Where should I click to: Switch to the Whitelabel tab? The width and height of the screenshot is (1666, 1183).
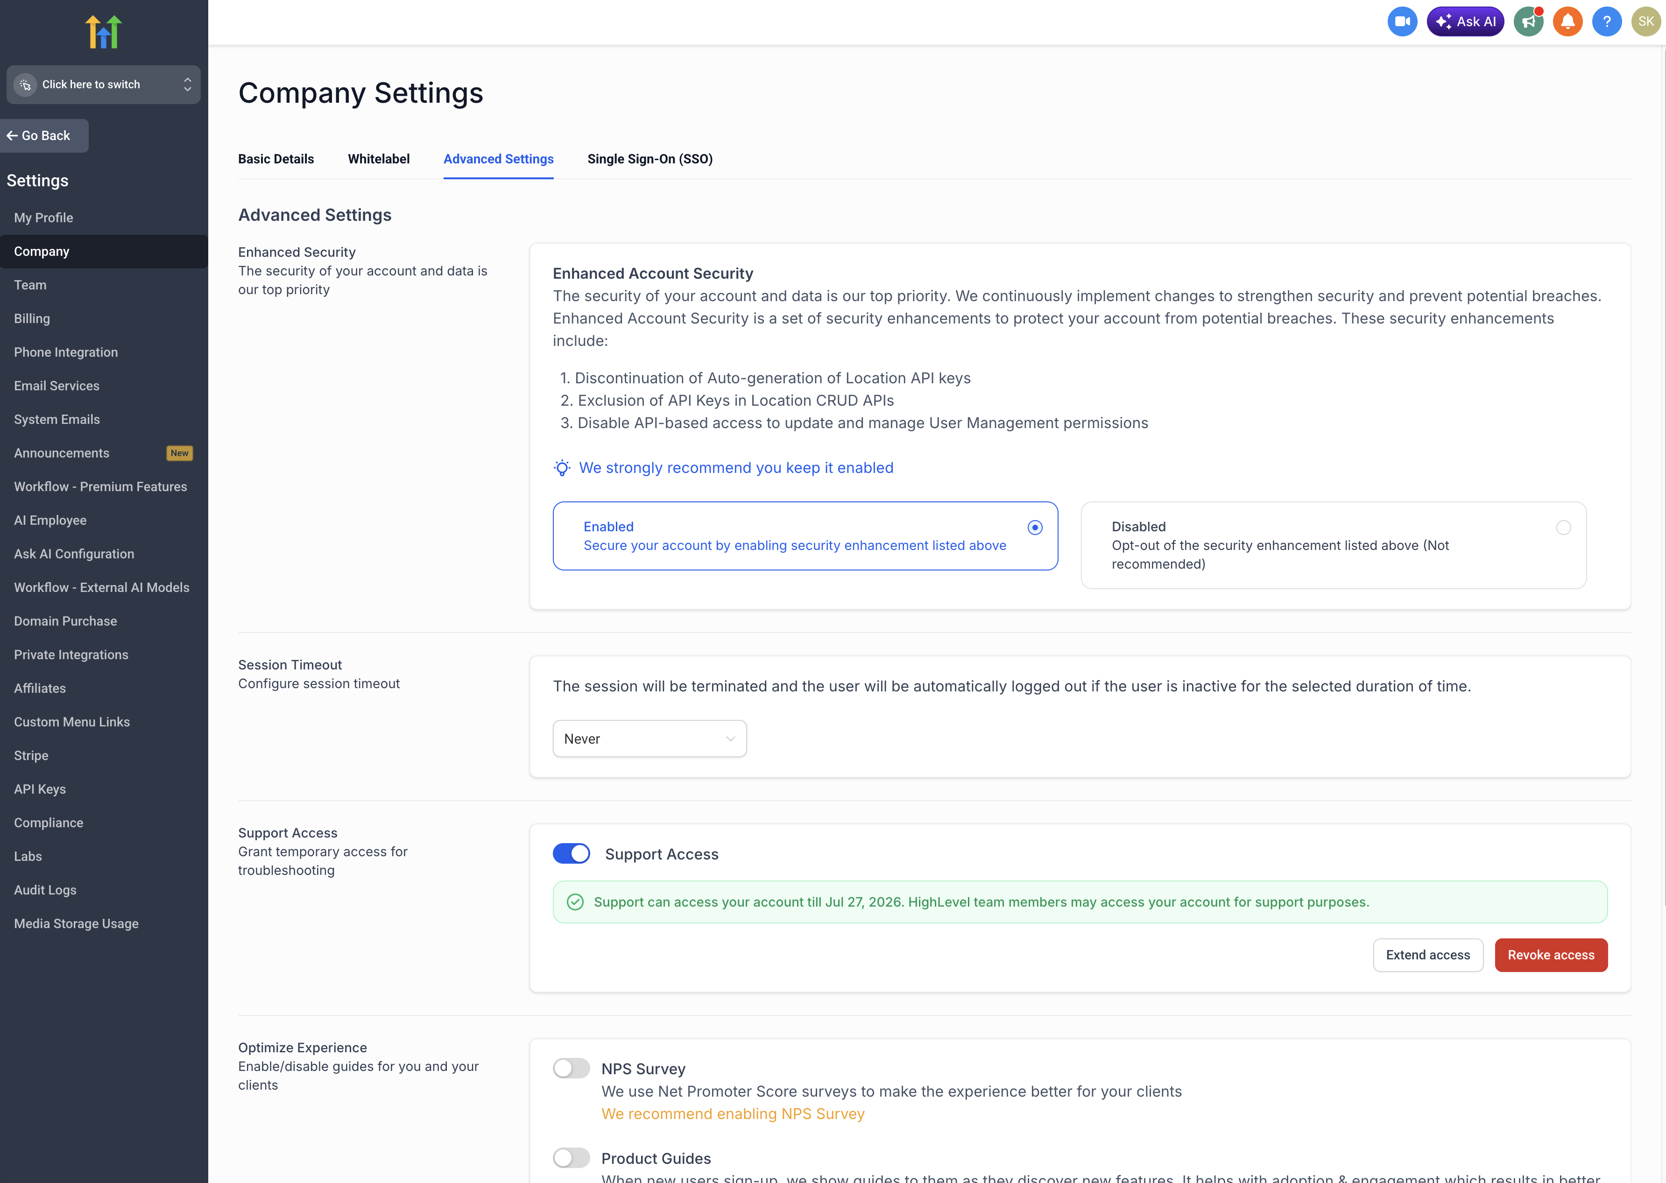coord(378,159)
